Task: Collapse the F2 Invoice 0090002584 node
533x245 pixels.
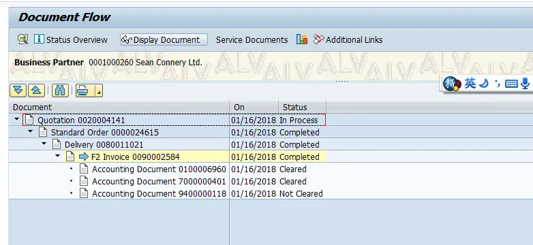Action: coord(57,156)
